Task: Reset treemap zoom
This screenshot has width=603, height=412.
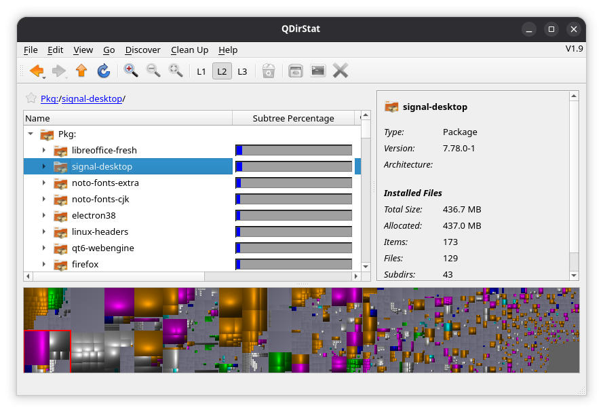Action: (x=176, y=71)
